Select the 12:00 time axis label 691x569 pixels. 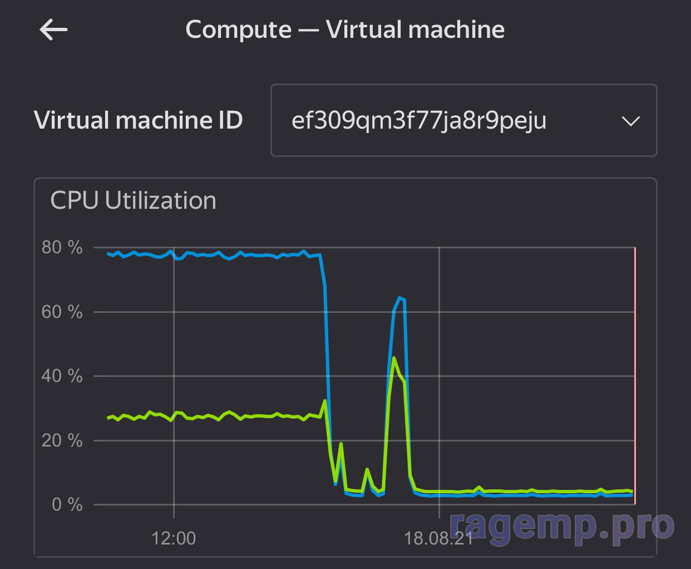pos(174,538)
